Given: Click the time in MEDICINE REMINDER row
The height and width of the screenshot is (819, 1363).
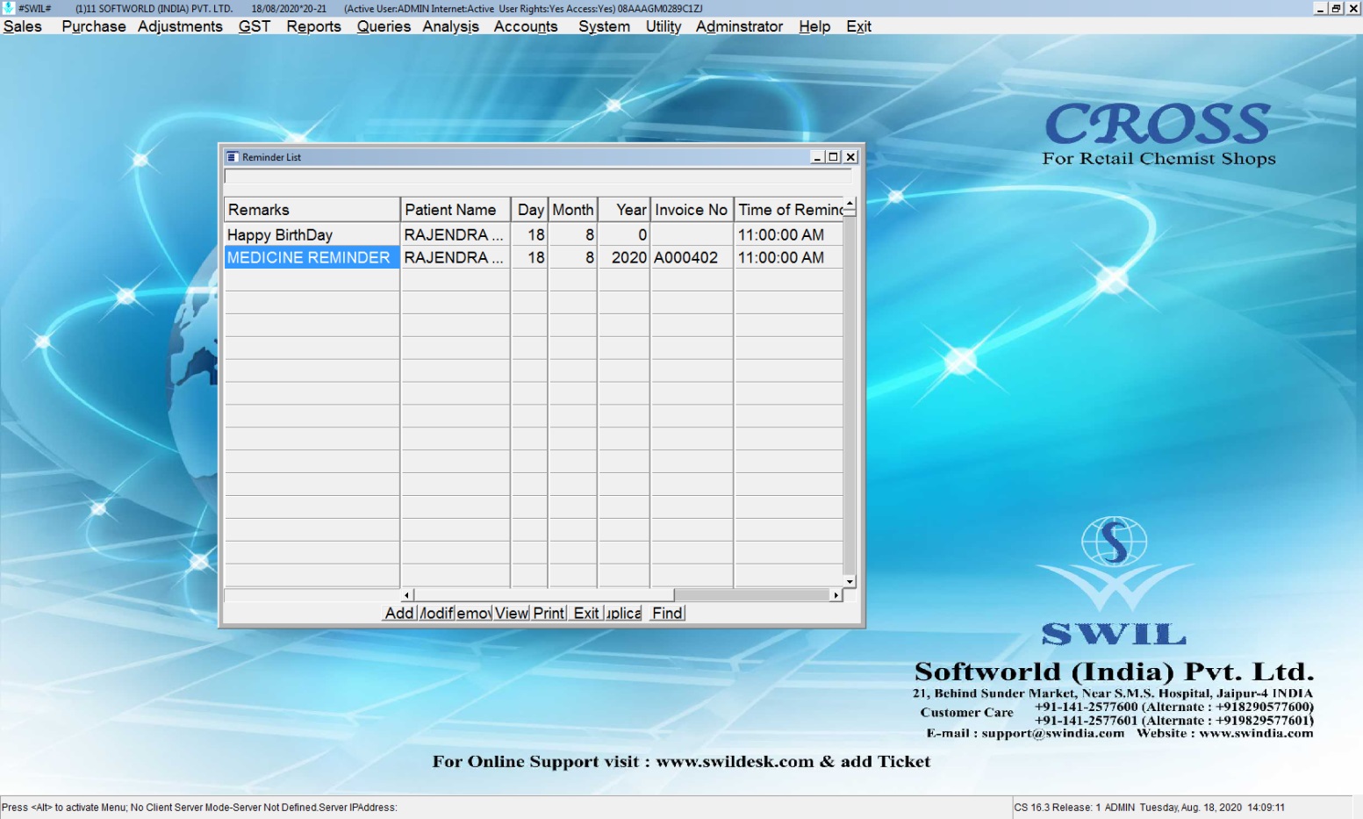Looking at the screenshot, I should [x=788, y=257].
